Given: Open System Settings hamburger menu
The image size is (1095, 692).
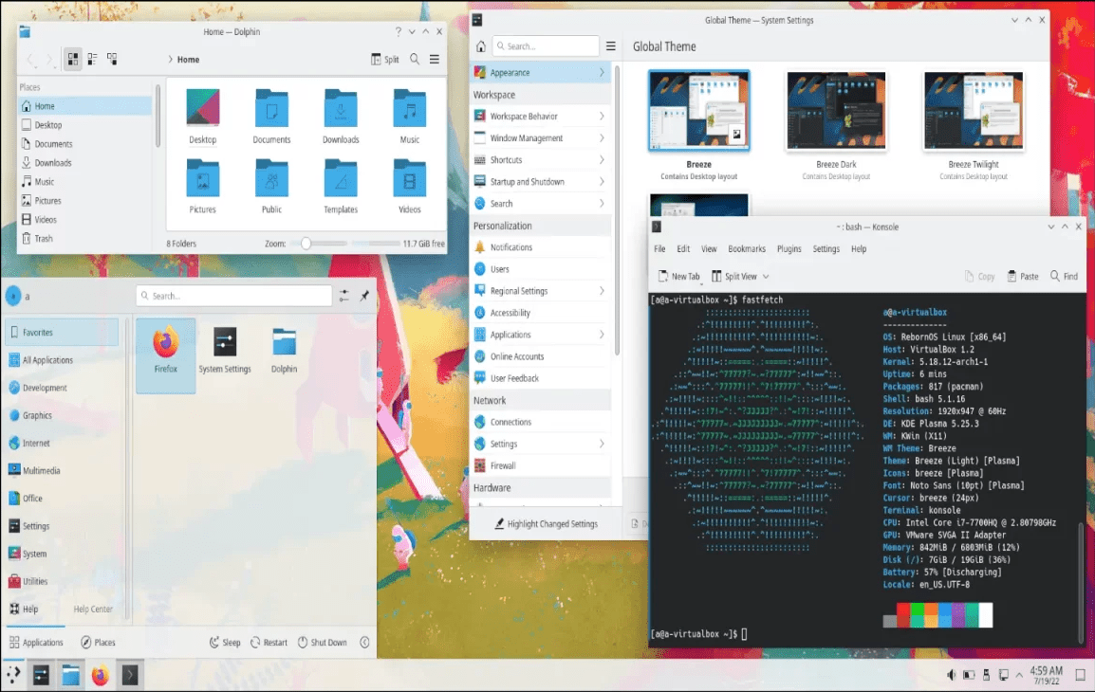Looking at the screenshot, I should 611,46.
